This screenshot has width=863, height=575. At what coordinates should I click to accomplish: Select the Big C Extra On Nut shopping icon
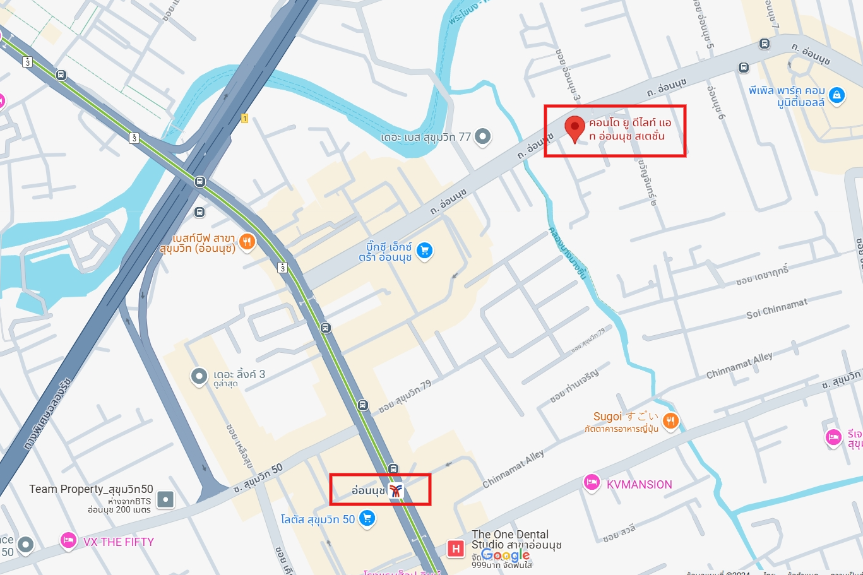424,251
